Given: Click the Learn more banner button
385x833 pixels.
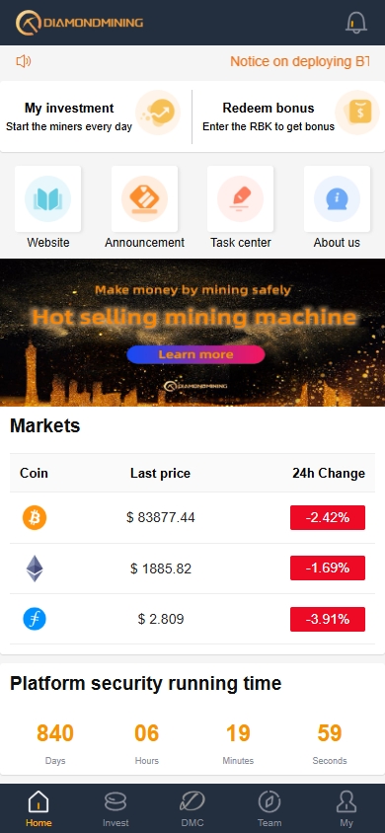Looking at the screenshot, I should pyautogui.click(x=195, y=354).
